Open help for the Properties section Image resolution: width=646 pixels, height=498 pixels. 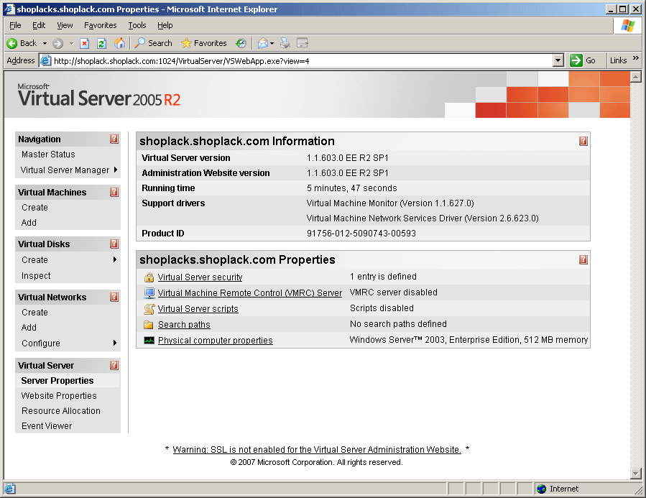(x=583, y=259)
